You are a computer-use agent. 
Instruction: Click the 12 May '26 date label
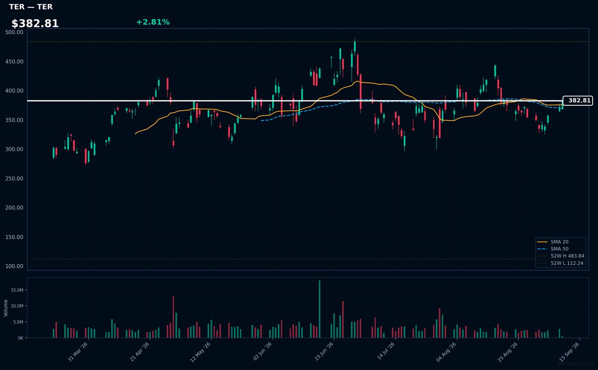click(x=201, y=352)
